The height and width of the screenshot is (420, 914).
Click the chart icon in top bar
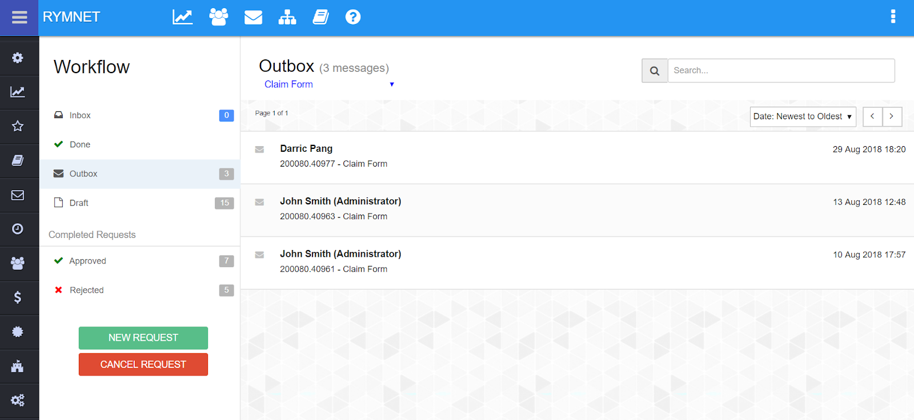pyautogui.click(x=182, y=17)
